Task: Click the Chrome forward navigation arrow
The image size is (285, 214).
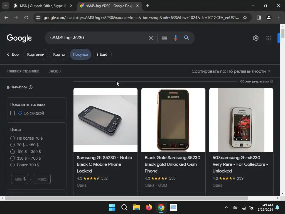Action: point(16,18)
